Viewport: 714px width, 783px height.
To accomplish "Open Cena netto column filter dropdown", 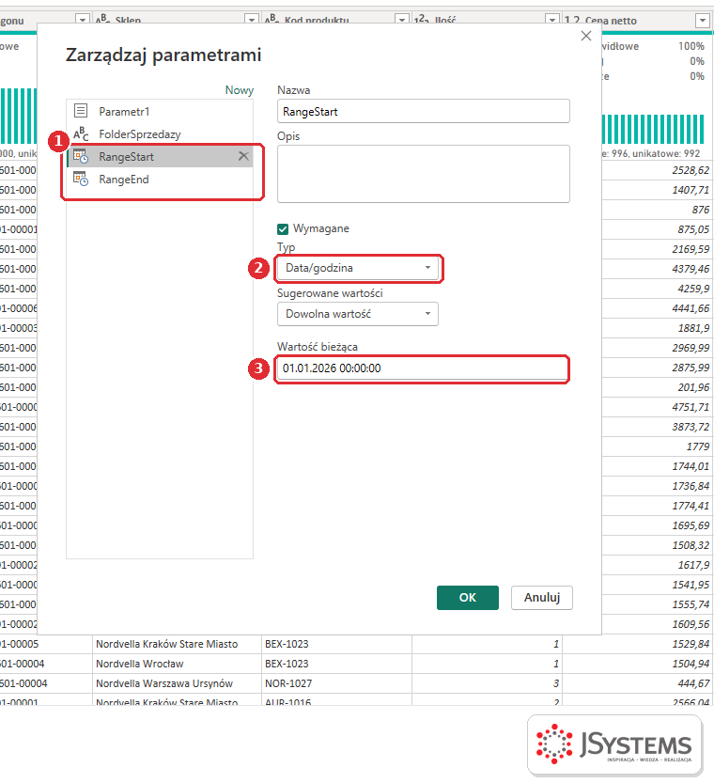I will pos(703,21).
